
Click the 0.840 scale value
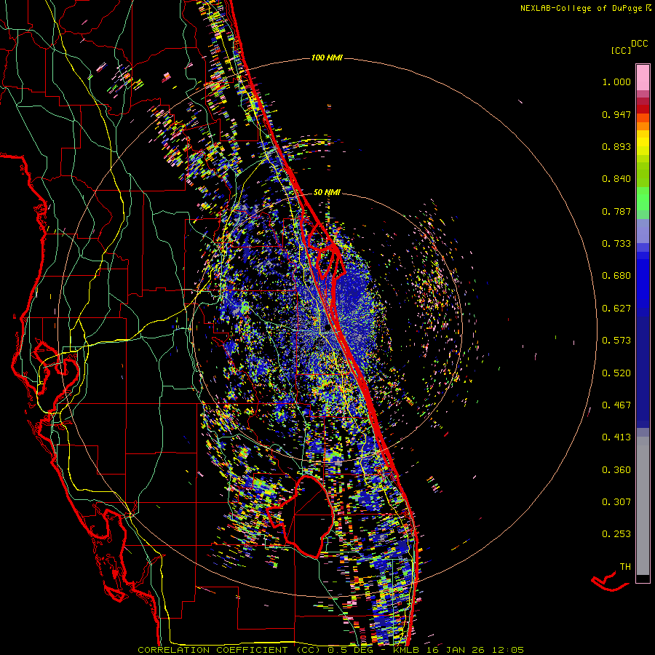point(616,179)
